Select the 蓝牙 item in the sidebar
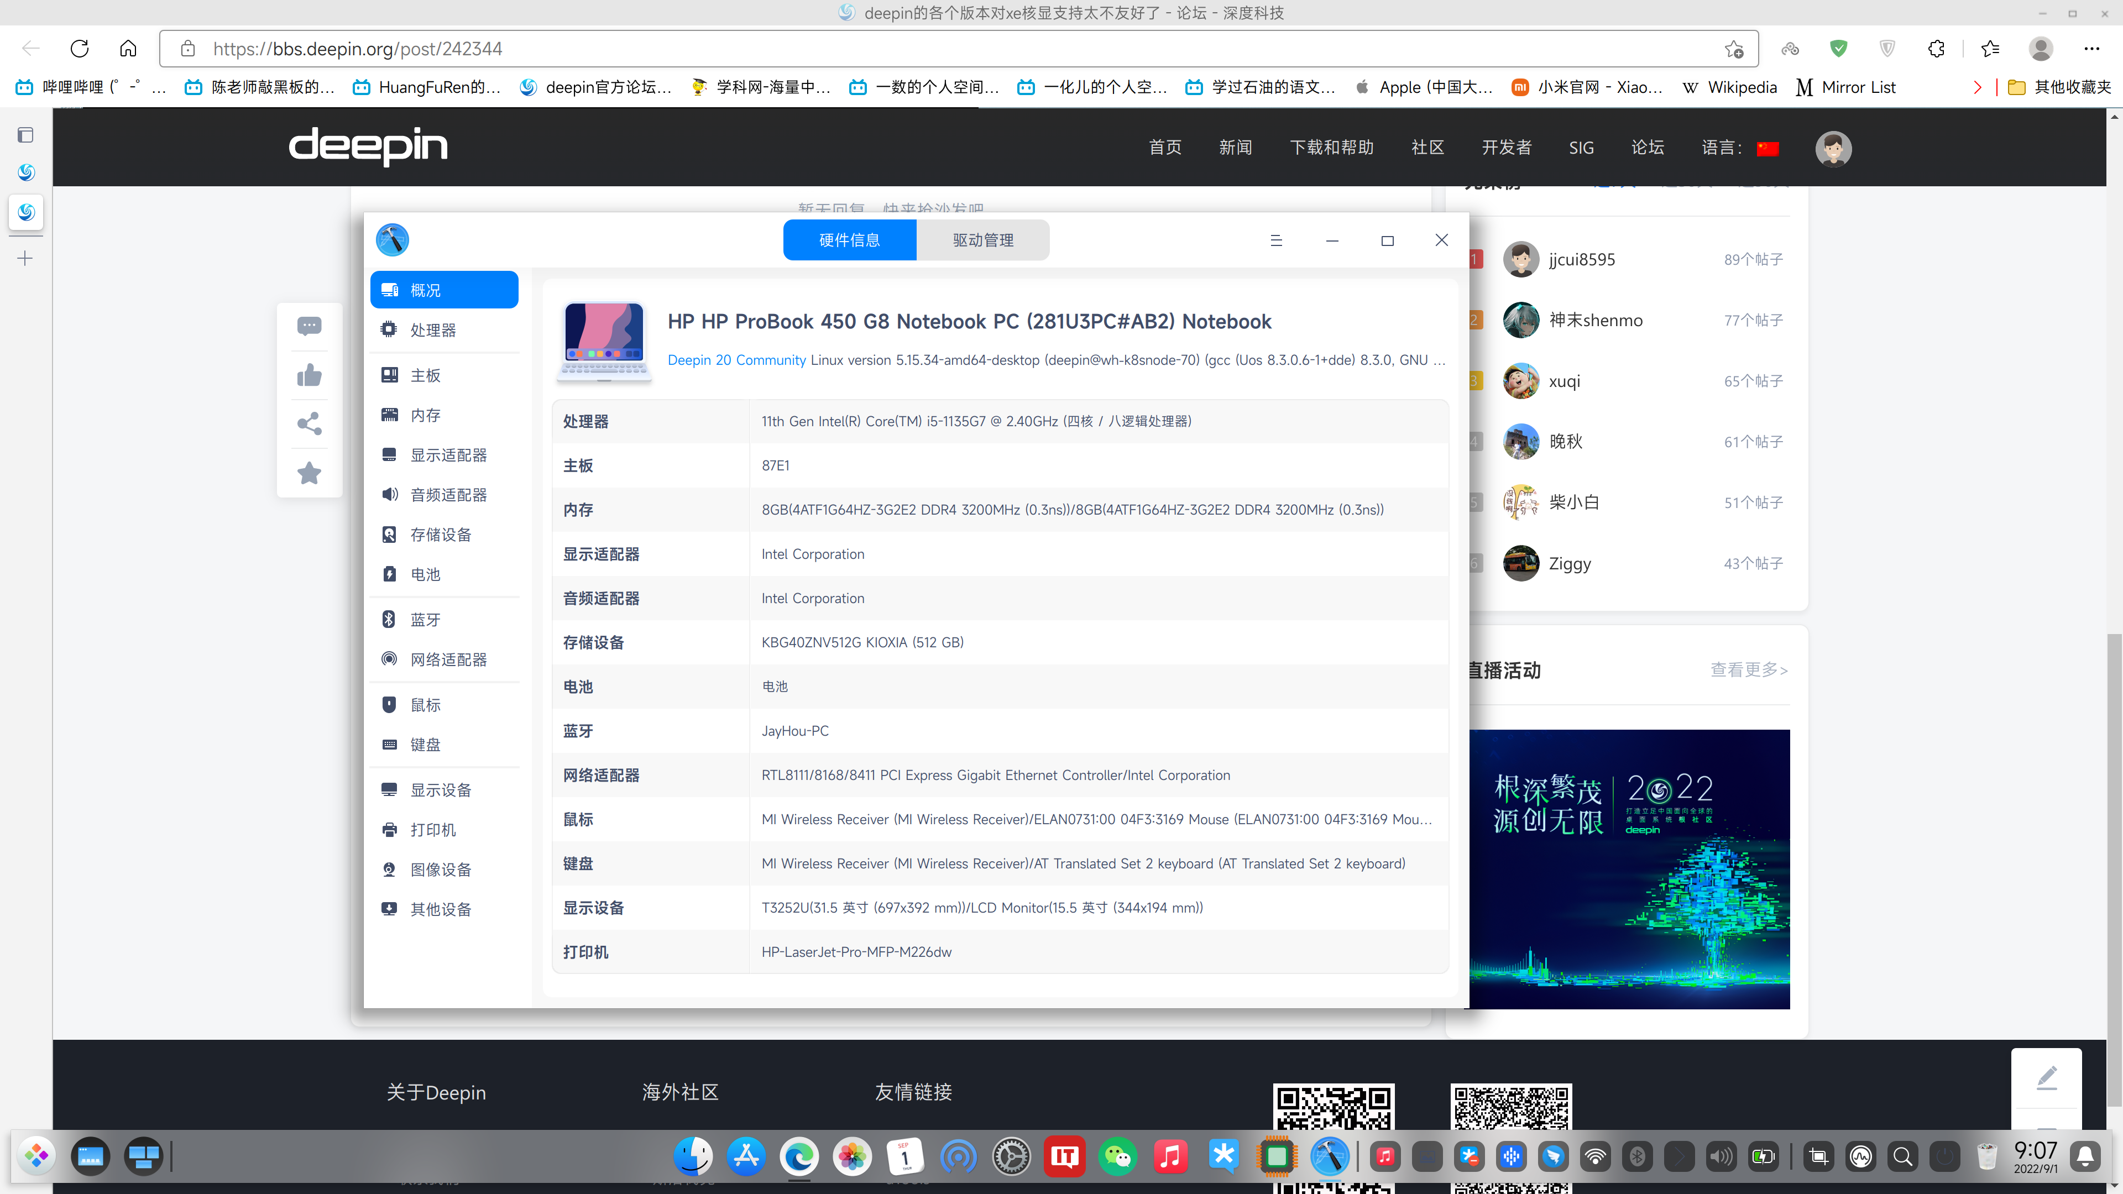This screenshot has height=1194, width=2123. pyautogui.click(x=425, y=619)
